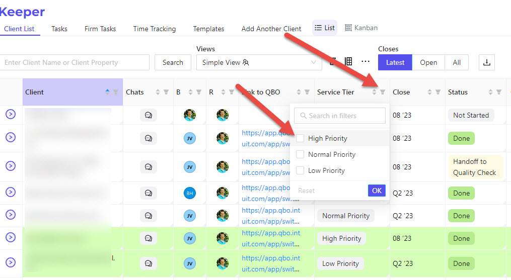Filter the Client column
The width and height of the screenshot is (511, 280).
point(116,92)
